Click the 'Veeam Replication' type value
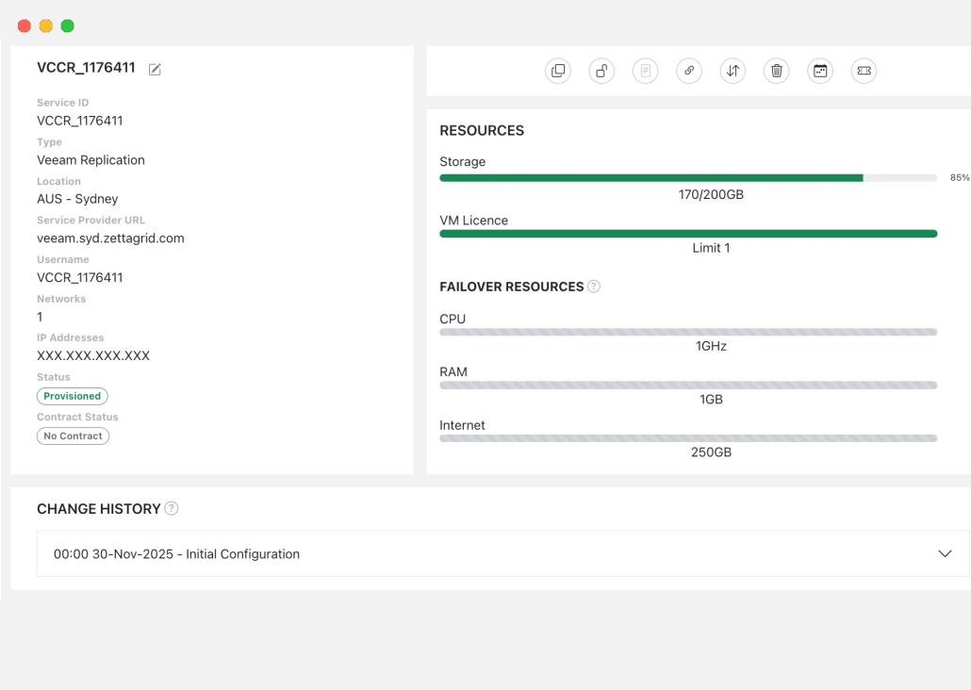Screen dimensions: 971x690 91,160
